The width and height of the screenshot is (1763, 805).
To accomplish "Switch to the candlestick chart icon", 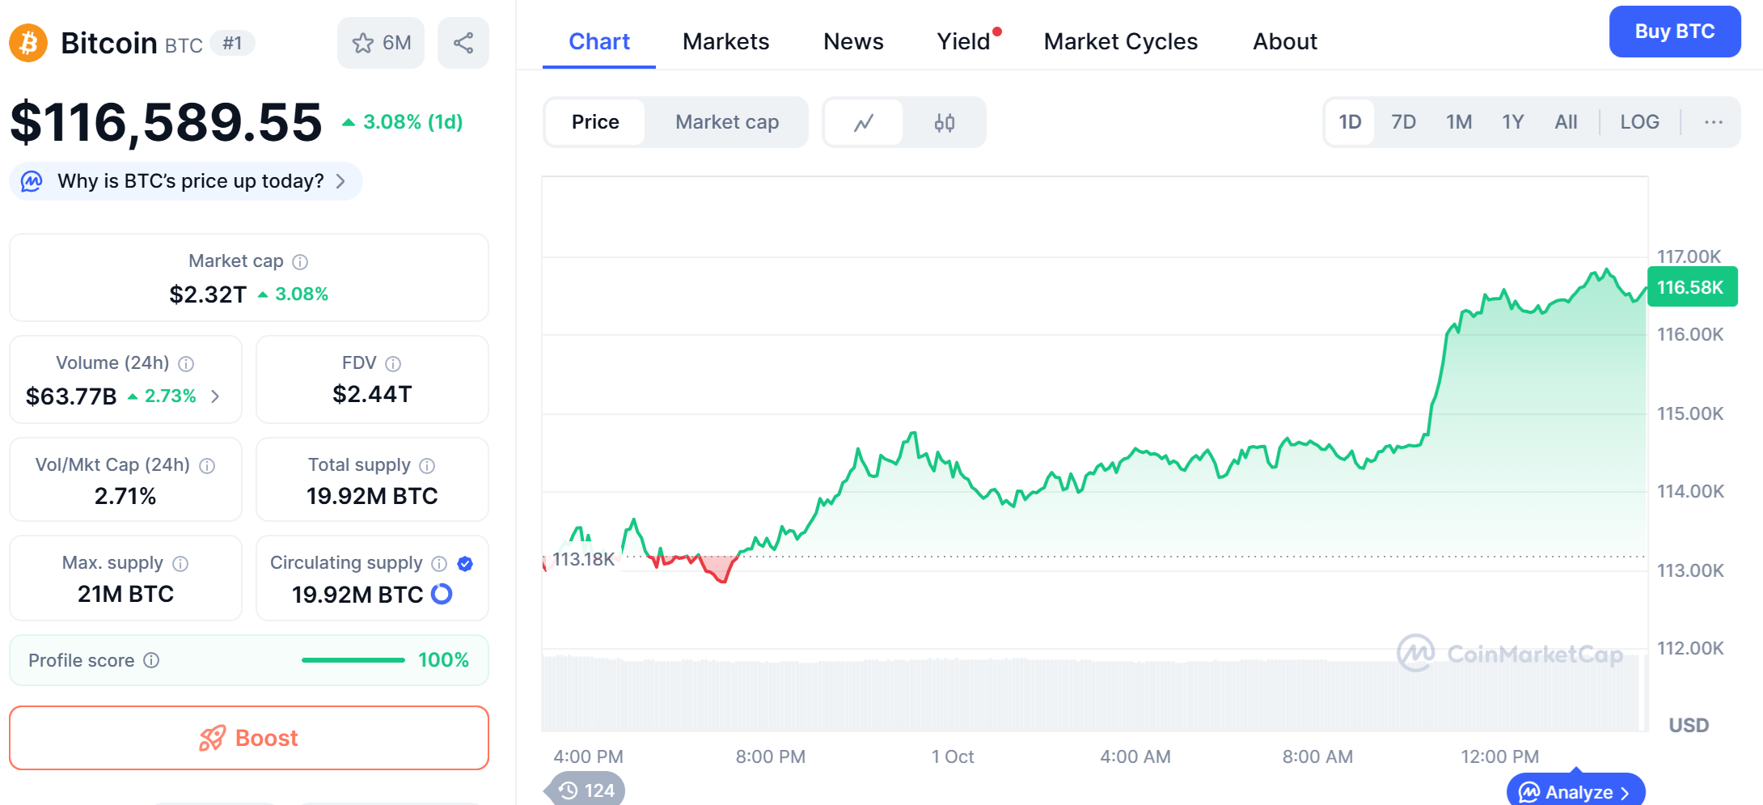I will (944, 123).
